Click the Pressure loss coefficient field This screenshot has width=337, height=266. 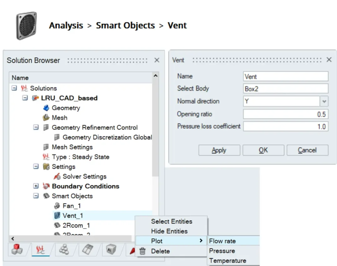[x=286, y=126]
